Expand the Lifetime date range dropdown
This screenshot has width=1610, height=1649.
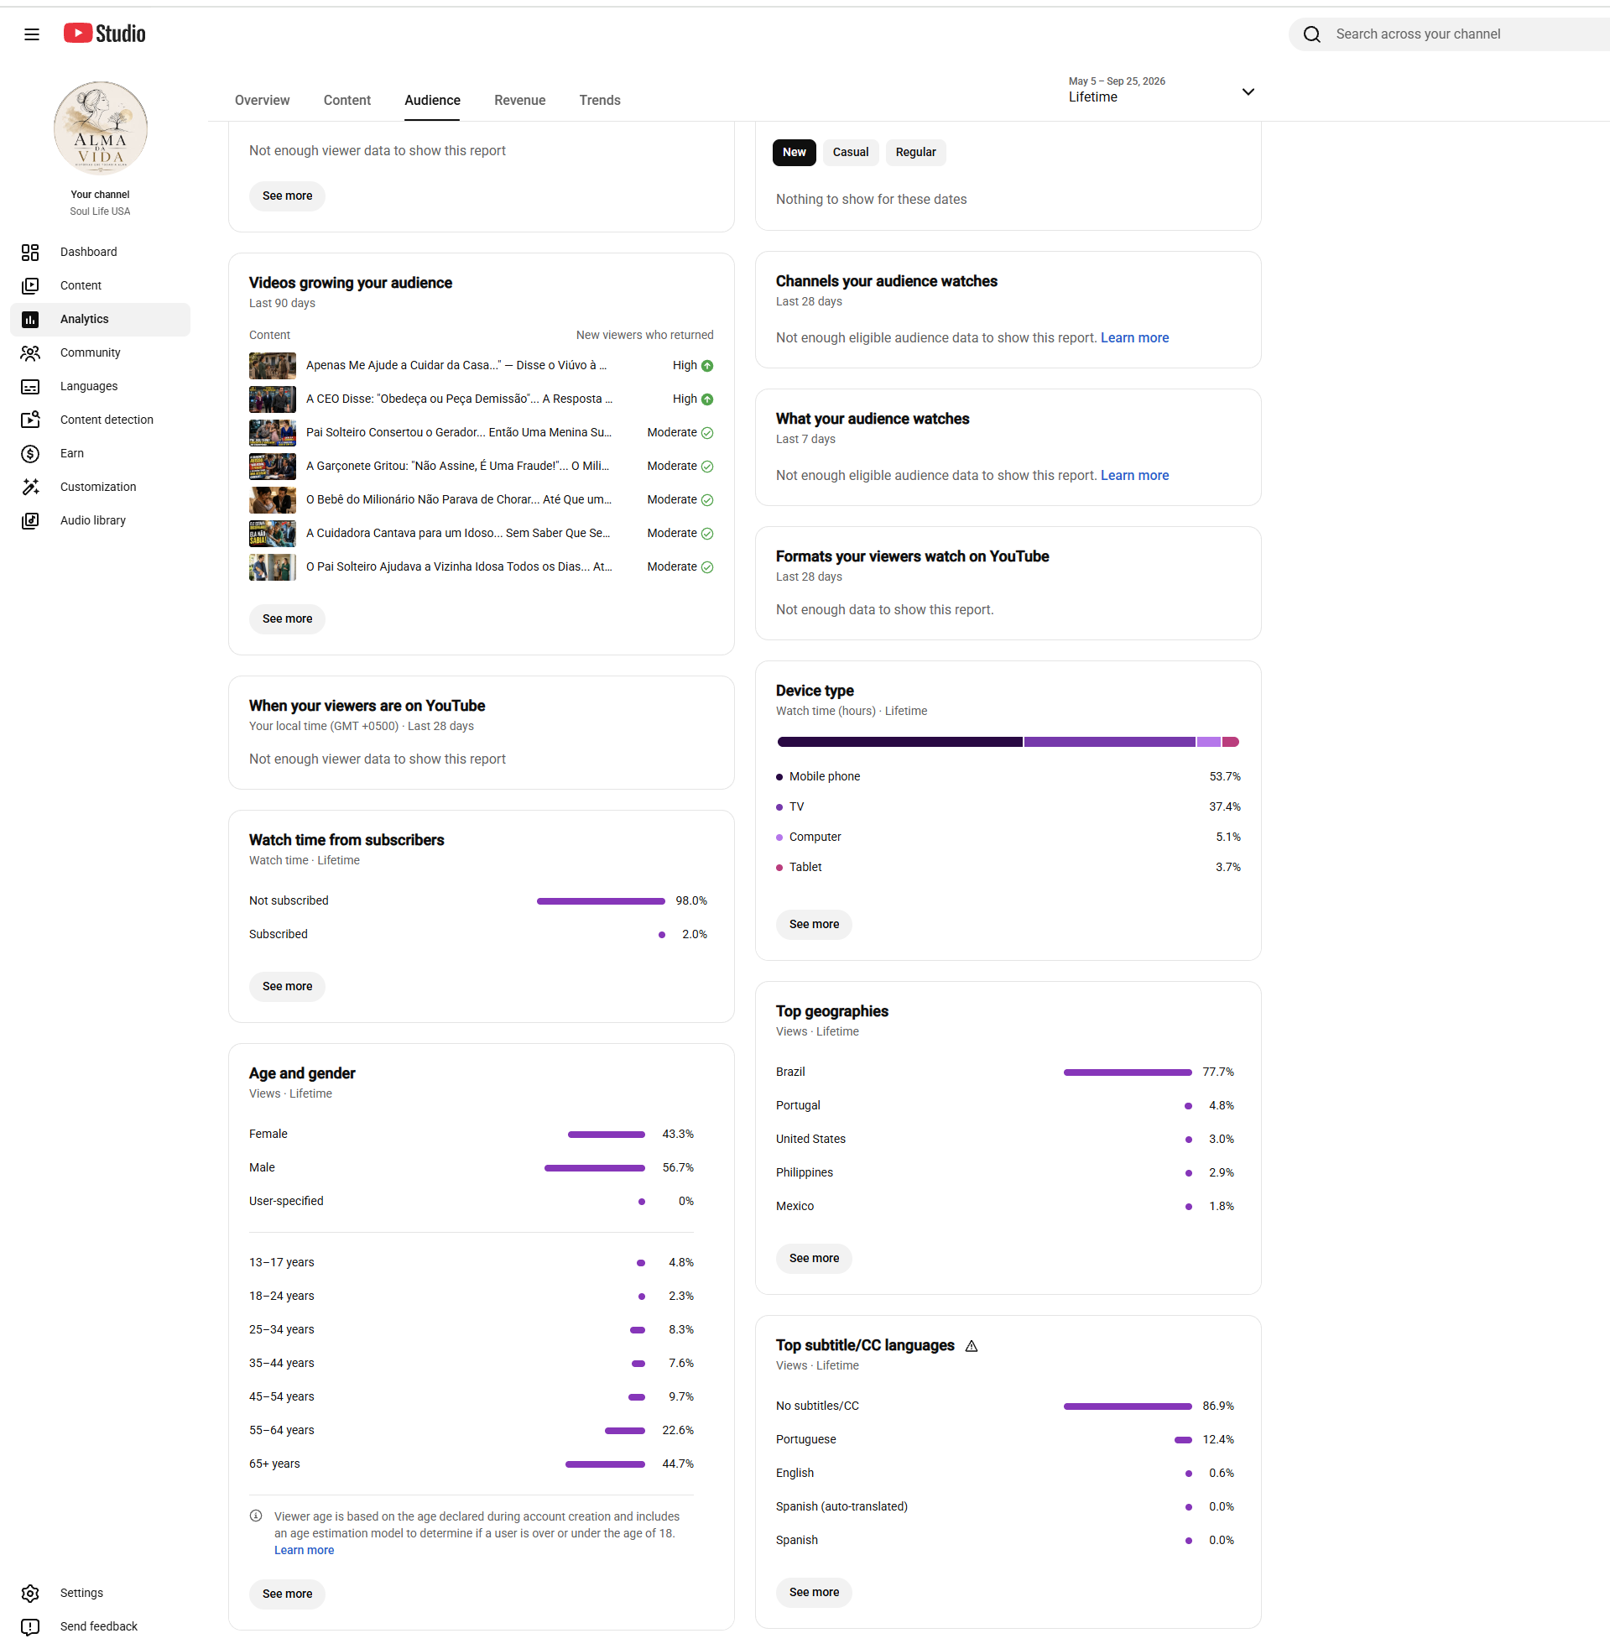[1162, 91]
